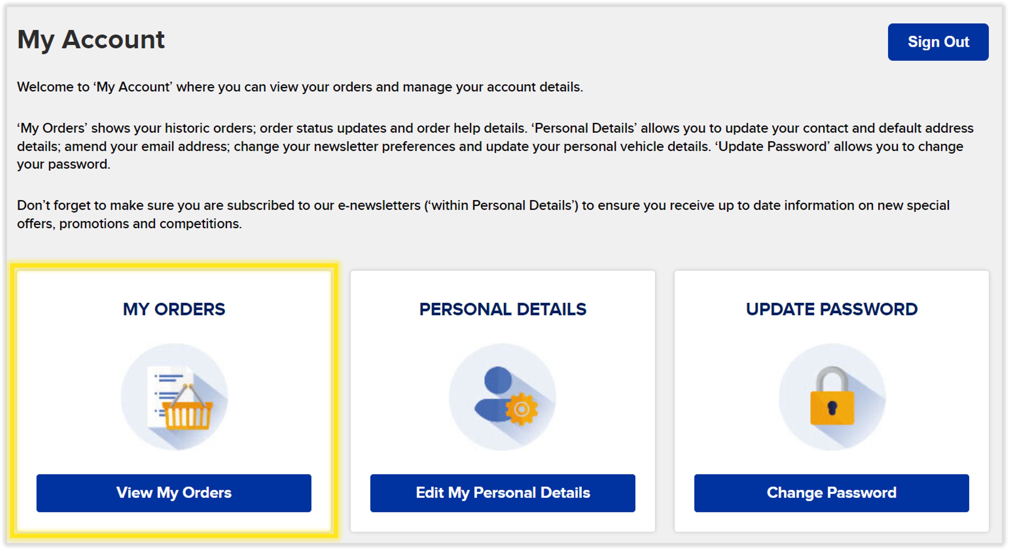
Task: Select the PERSONAL DETAILS card heading
Action: click(x=503, y=309)
